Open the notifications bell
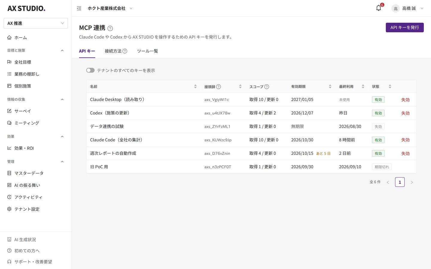Image resolution: width=431 pixels, height=269 pixels. (379, 8)
